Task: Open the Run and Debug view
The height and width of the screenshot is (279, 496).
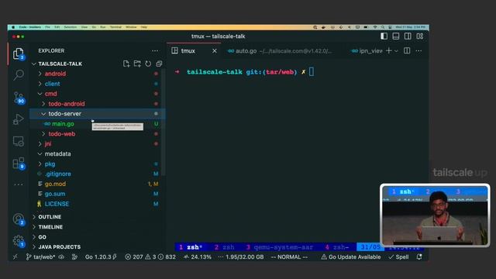Action: tap(19, 119)
